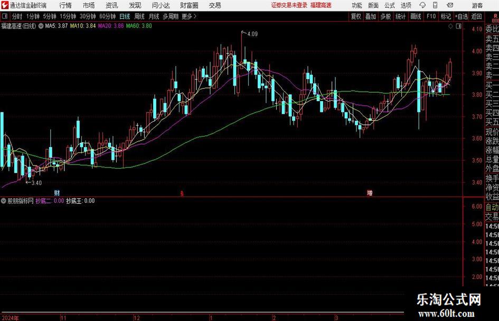
Task: Switch to 周线 weekly tab
Action: [139, 16]
